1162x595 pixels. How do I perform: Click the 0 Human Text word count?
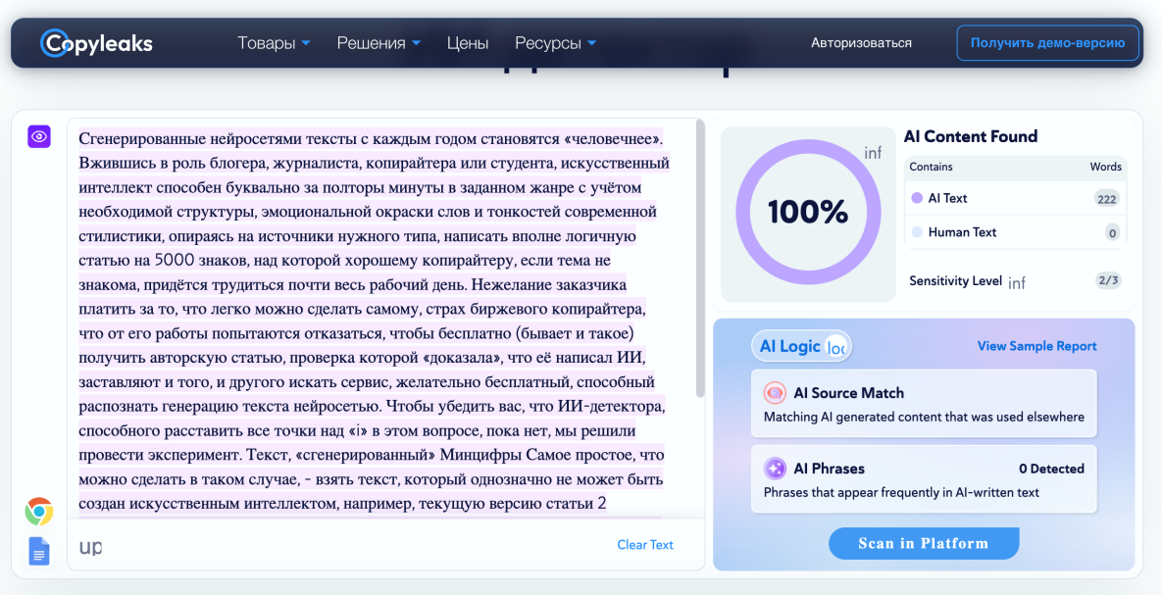[1112, 232]
